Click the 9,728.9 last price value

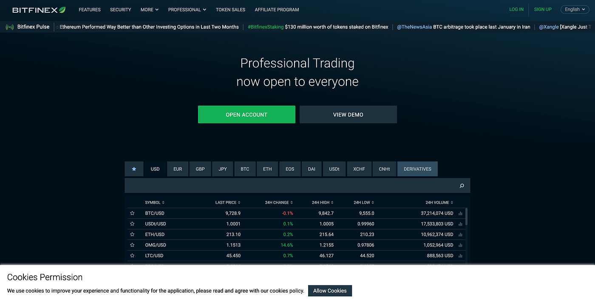coord(233,213)
